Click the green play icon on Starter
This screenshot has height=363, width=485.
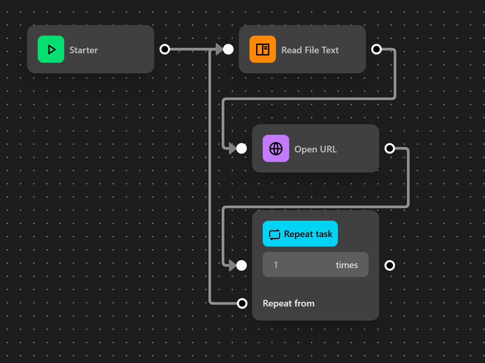51,49
